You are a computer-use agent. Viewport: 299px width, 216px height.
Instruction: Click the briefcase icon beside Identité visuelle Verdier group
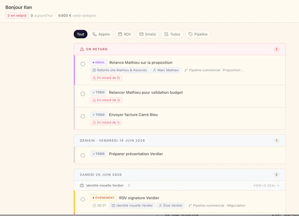click(x=82, y=185)
